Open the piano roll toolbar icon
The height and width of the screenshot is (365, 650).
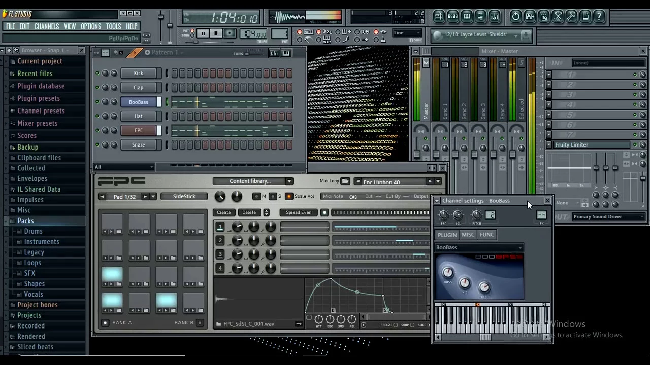coord(467,16)
